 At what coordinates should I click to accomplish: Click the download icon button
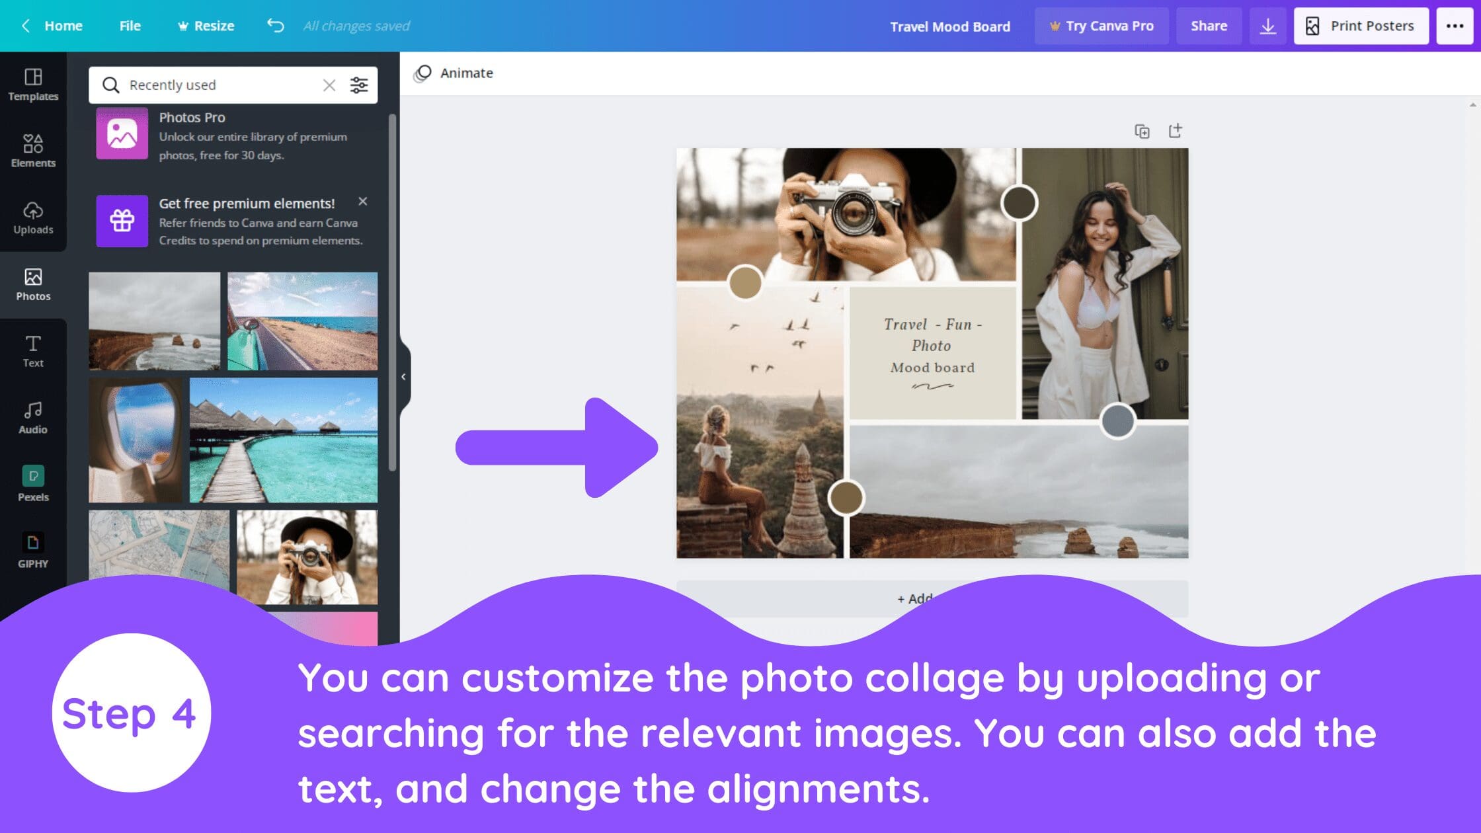(x=1267, y=25)
